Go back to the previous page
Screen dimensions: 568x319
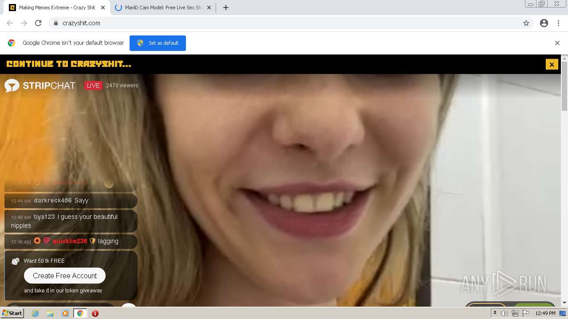10,23
